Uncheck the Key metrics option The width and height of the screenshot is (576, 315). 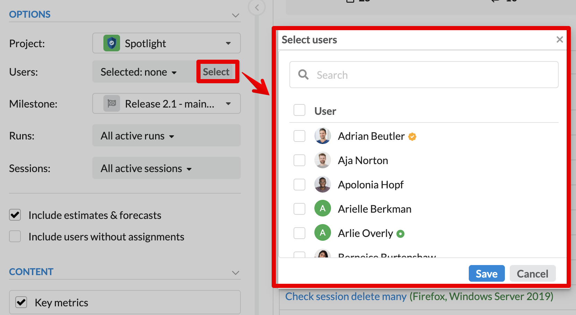[21, 302]
